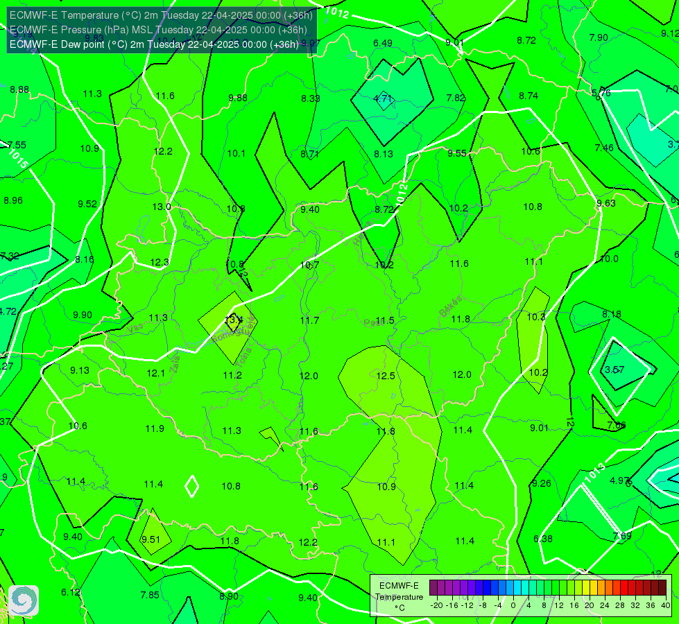Screen dimensions: 679x624
Task: Select the ECMWF-E Pressure MSL legend line
Action: point(159,30)
